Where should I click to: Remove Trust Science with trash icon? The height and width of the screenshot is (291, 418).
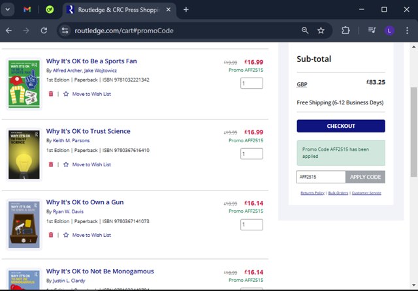51,164
